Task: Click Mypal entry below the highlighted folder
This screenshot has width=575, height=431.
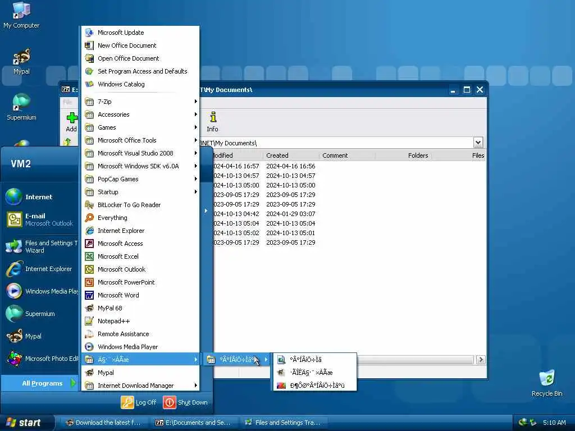Action: [x=140, y=373]
